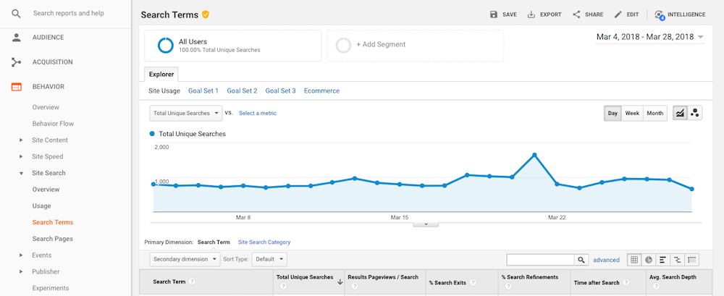Click the Share icon
This screenshot has height=296, width=724.
(576, 14)
